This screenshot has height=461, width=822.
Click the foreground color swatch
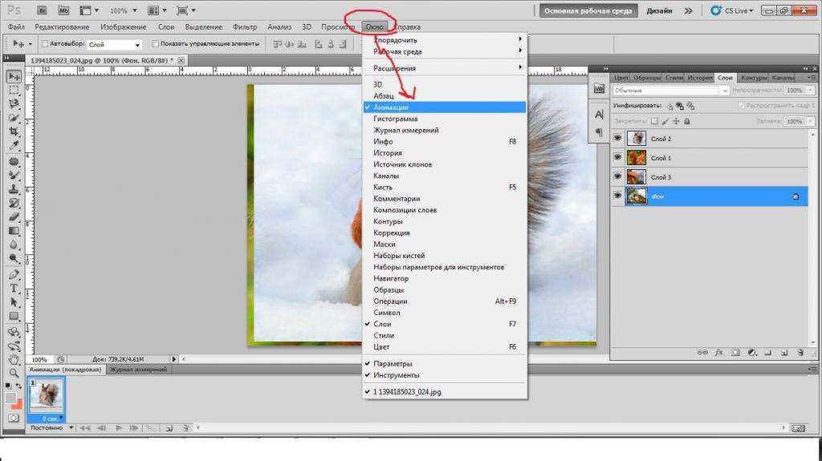tap(10, 398)
